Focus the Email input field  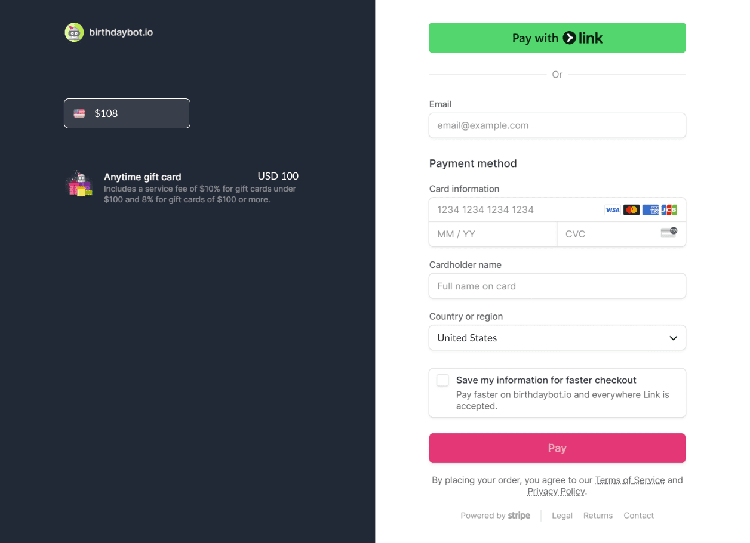pos(557,126)
